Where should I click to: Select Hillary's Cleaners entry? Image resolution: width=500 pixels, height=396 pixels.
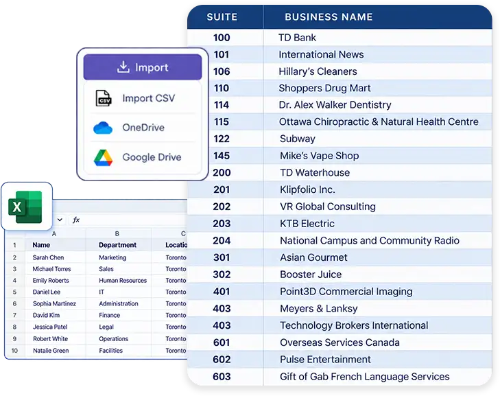[318, 71]
